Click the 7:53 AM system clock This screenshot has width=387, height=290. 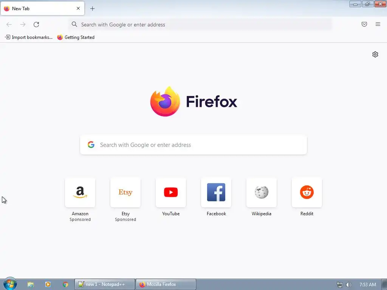click(368, 285)
